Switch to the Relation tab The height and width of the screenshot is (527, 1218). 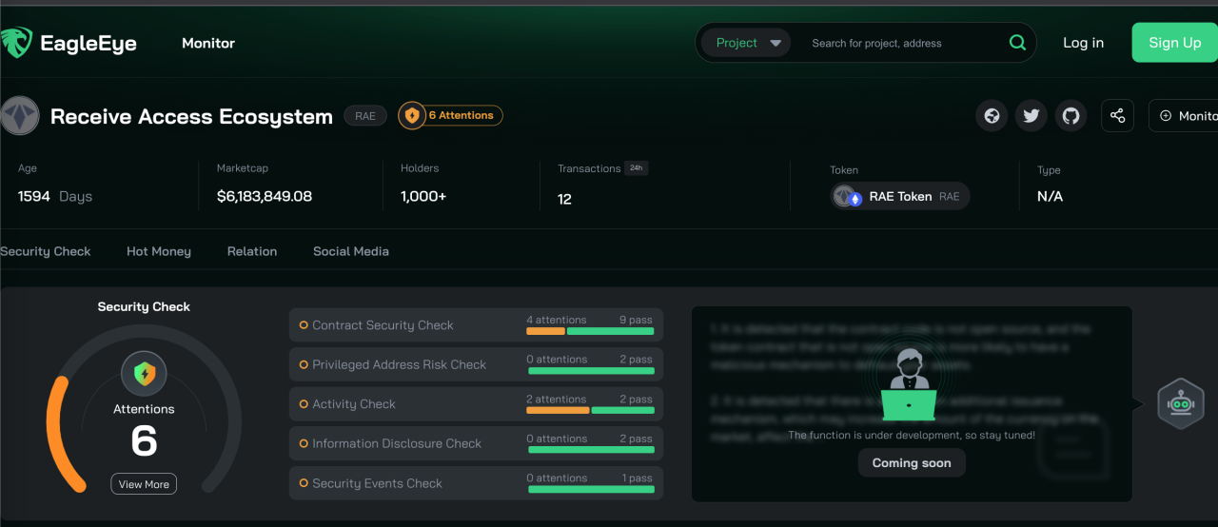pos(252,251)
